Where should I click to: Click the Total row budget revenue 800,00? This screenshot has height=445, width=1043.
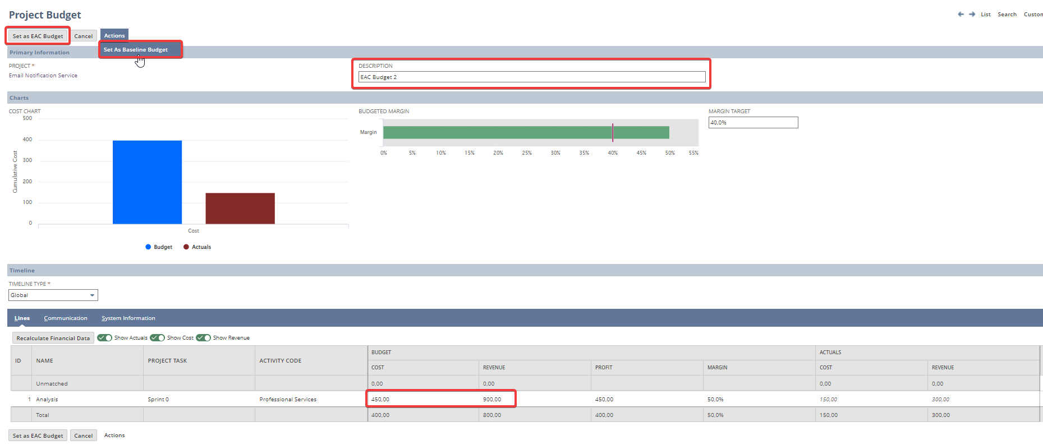click(492, 415)
